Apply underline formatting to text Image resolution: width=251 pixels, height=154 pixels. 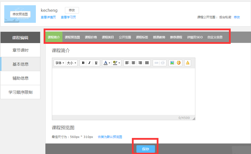[96, 63]
